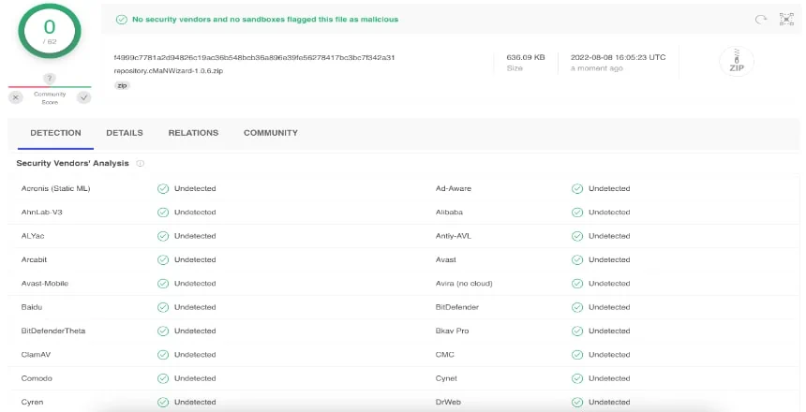806x412 pixels.
Task: Select the DETECTION tab
Action: [55, 133]
